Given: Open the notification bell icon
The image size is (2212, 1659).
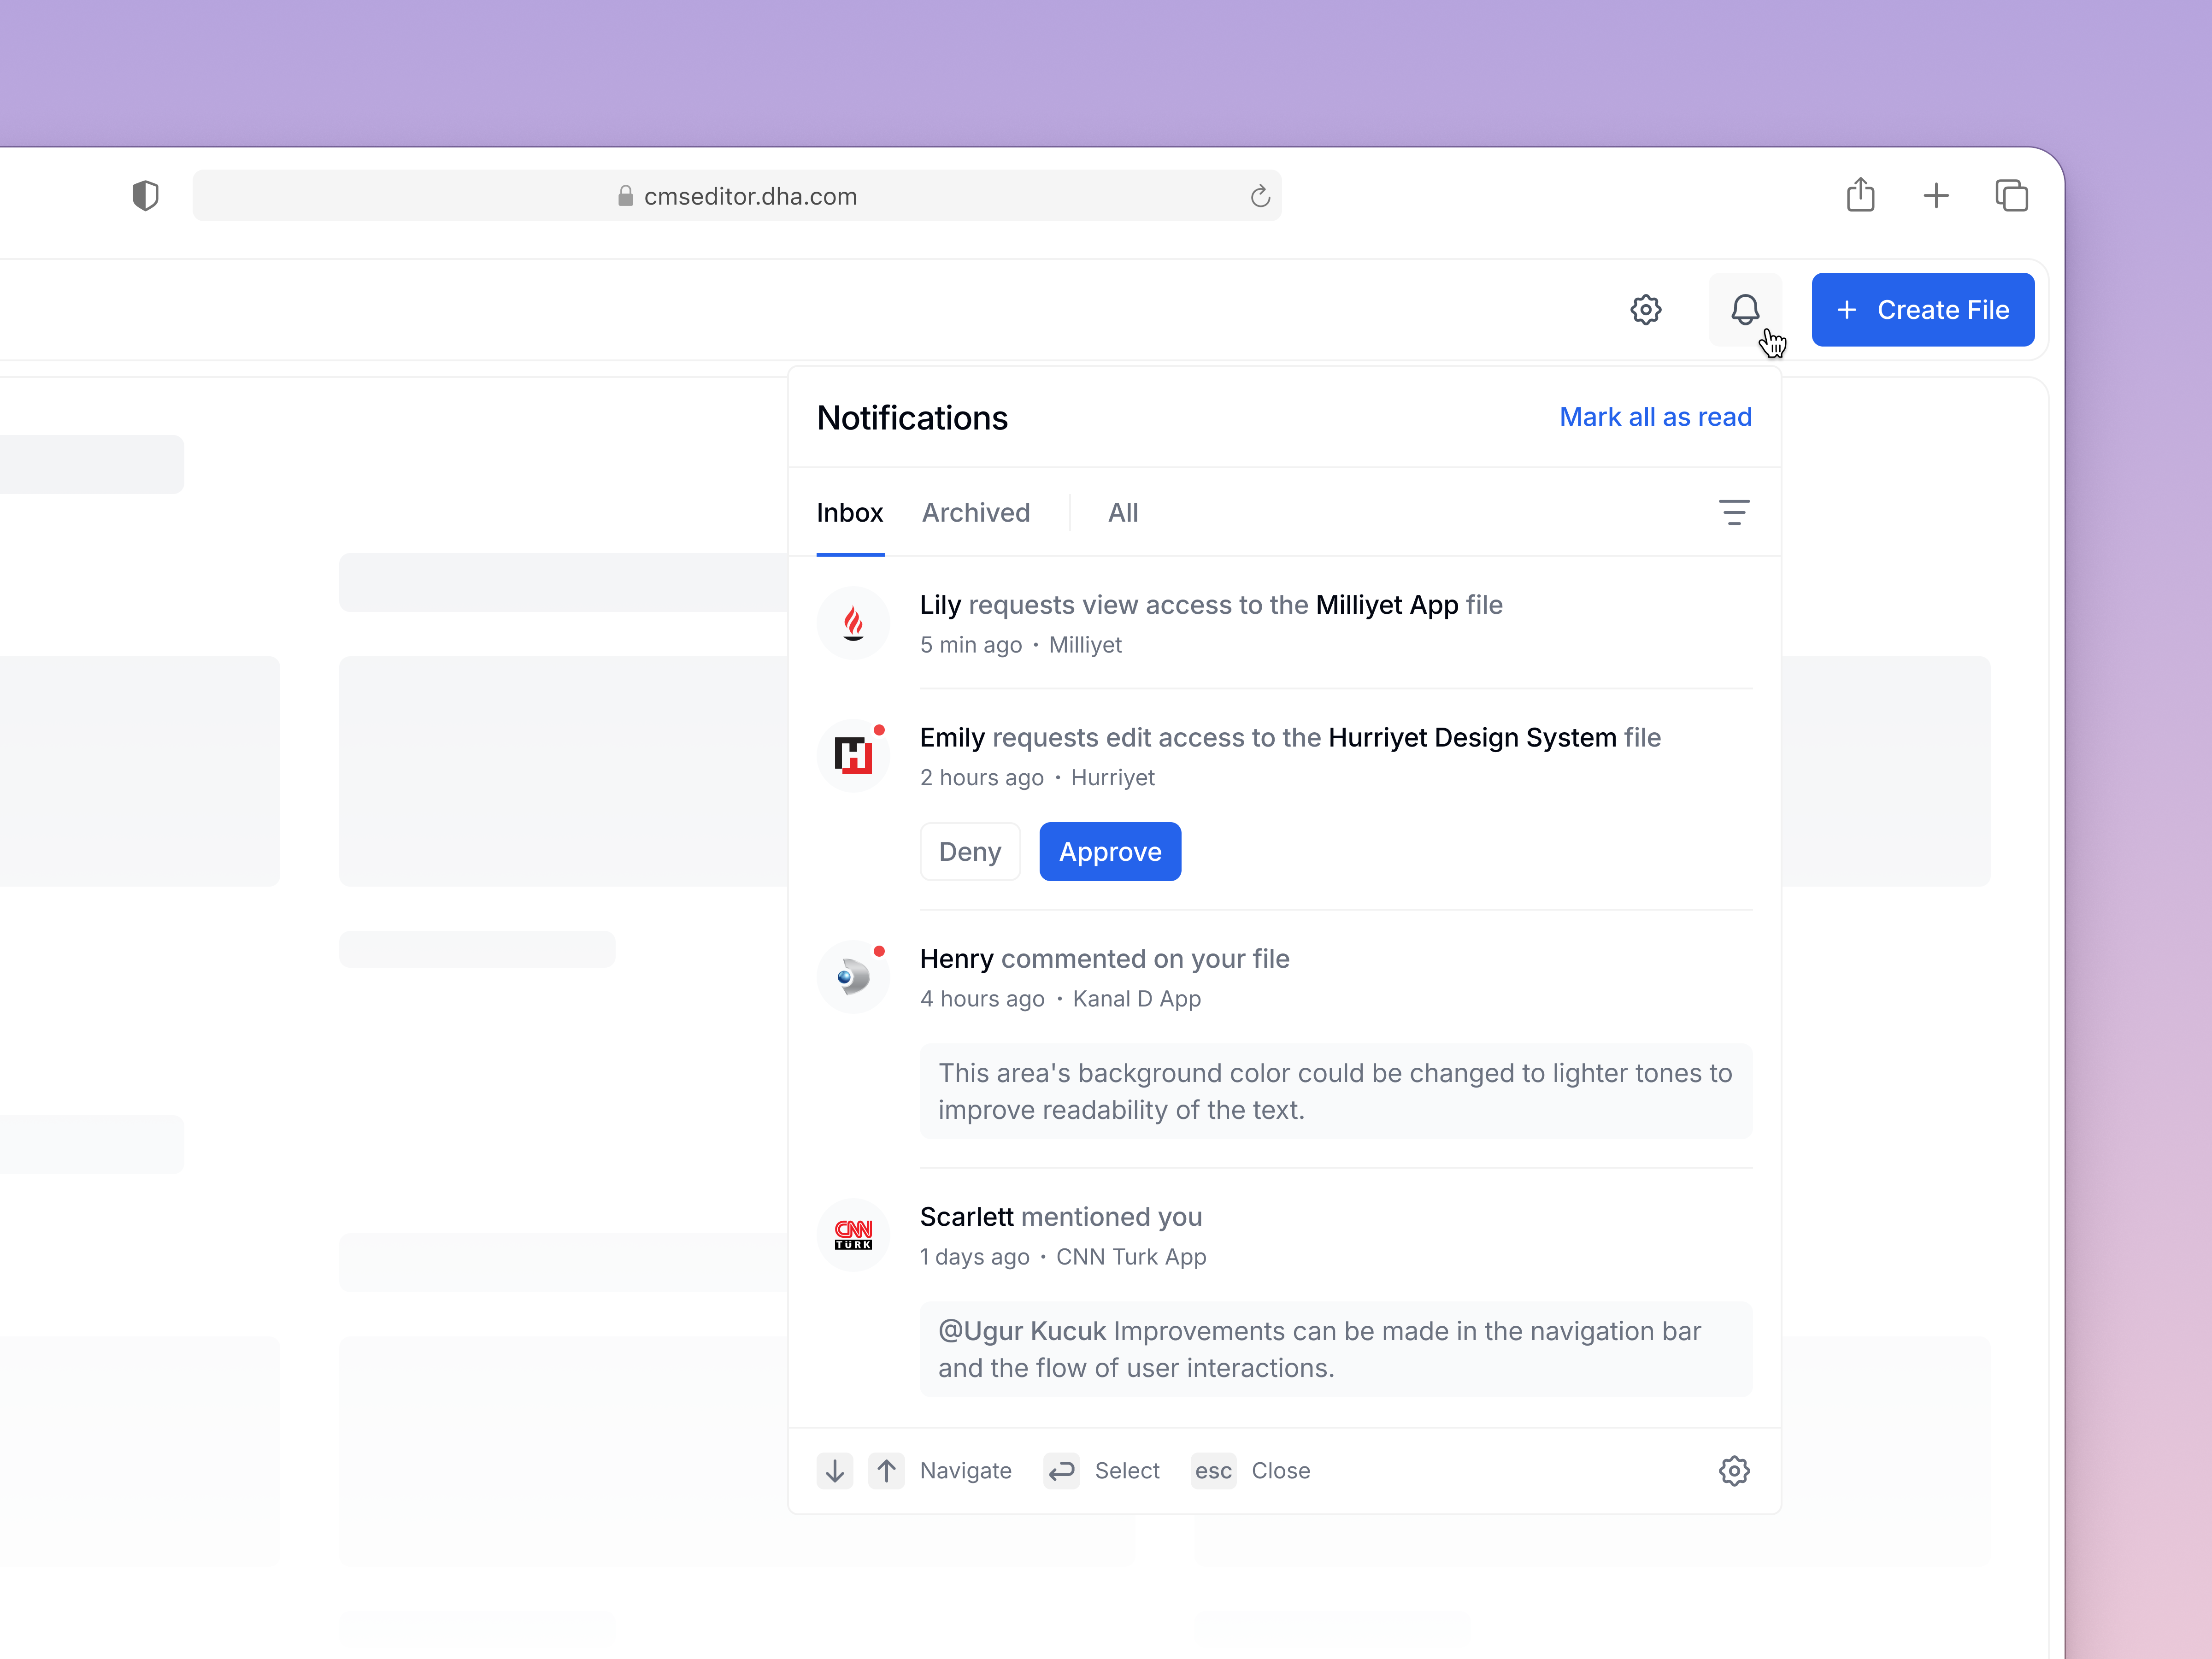Looking at the screenshot, I should point(1745,309).
